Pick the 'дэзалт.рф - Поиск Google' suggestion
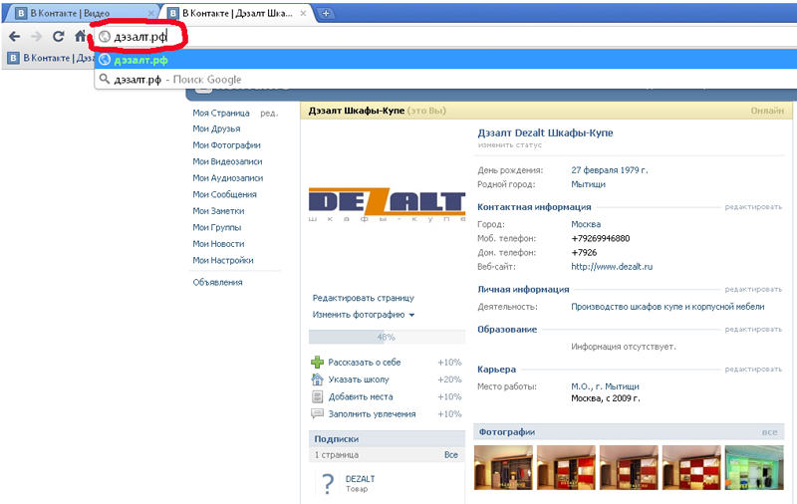Screen dimensions: 797x504 [445, 80]
